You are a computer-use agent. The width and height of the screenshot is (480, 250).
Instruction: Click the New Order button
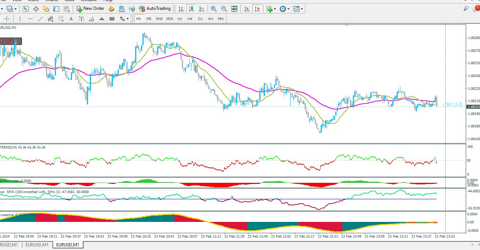tap(90, 8)
